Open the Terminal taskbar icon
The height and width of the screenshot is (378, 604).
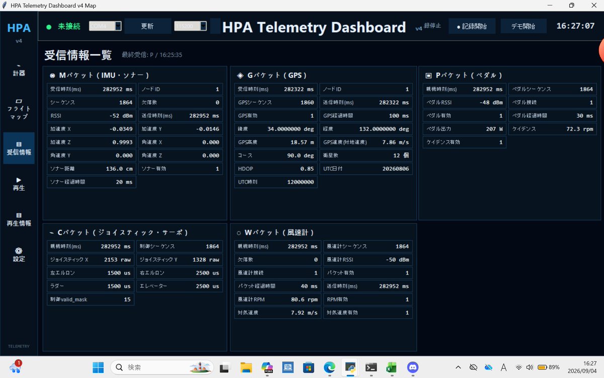pos(371,367)
